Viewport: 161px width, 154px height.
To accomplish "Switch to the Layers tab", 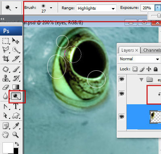I will tap(128, 50).
